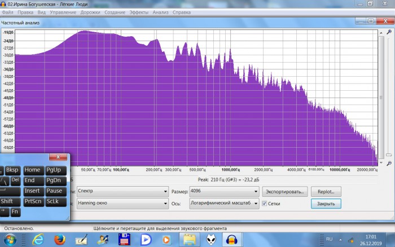Click the Replot.. button

pos(326,192)
